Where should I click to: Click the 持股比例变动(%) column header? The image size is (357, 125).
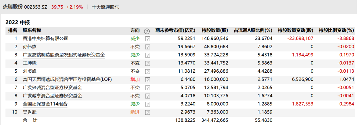pyautogui.click(x=336, y=30)
